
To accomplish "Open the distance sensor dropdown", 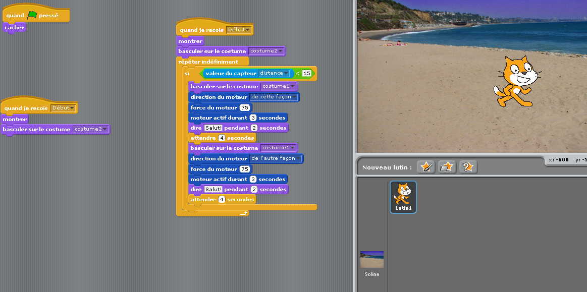I will point(275,73).
